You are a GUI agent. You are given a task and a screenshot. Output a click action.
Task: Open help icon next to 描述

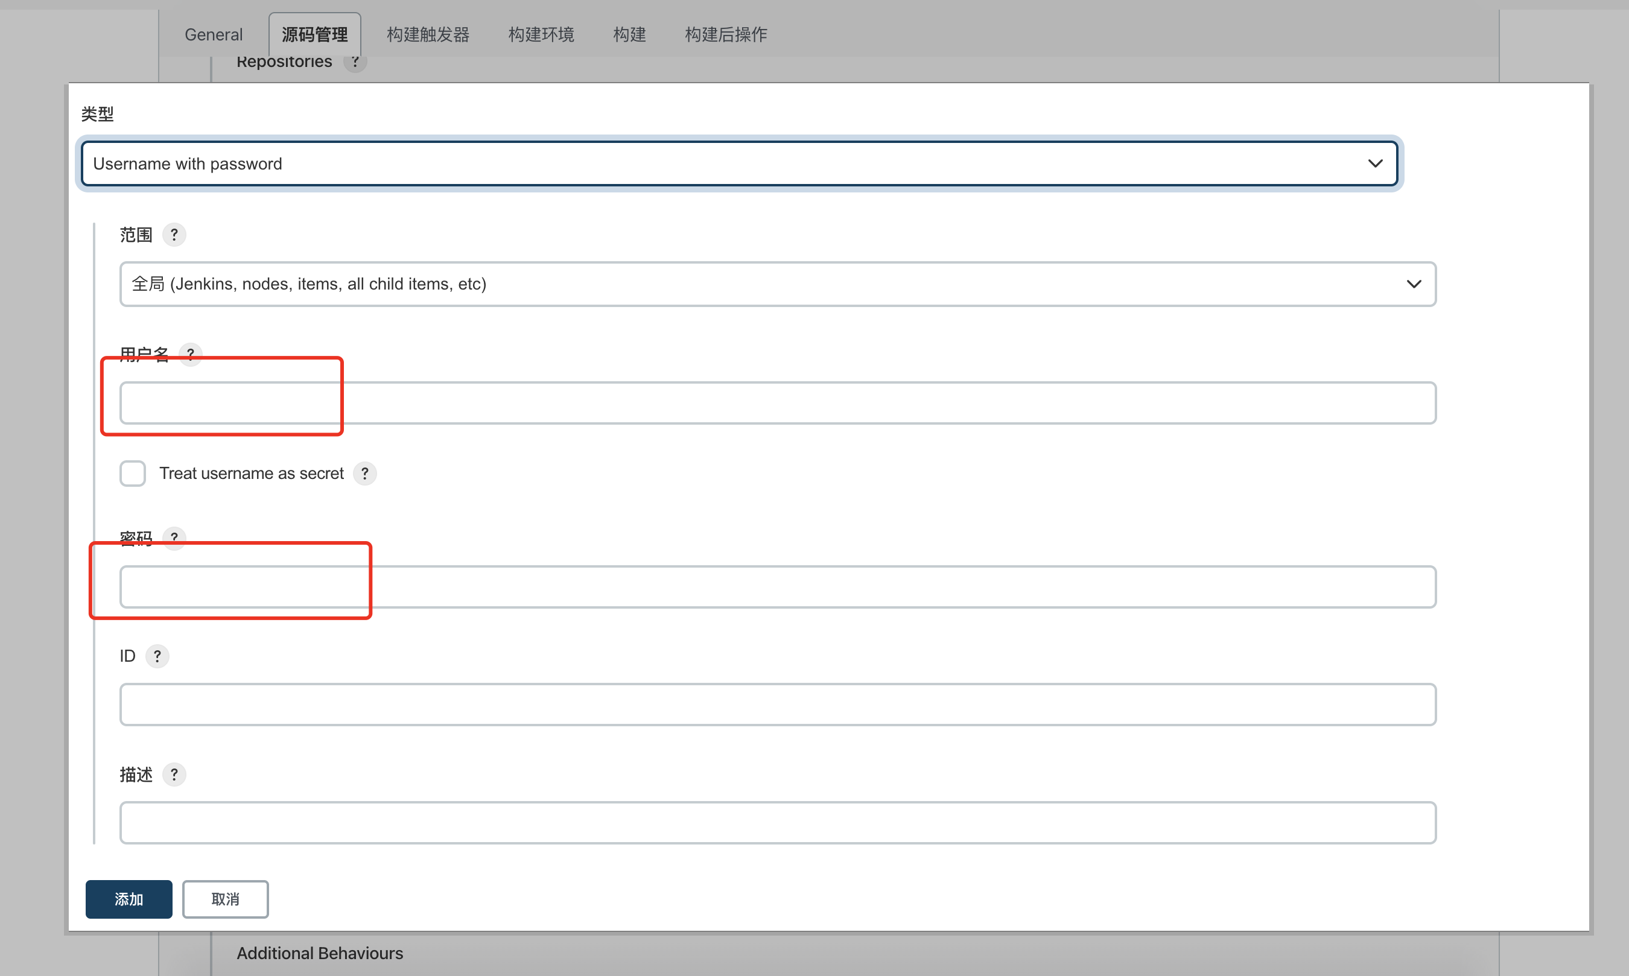pos(174,775)
